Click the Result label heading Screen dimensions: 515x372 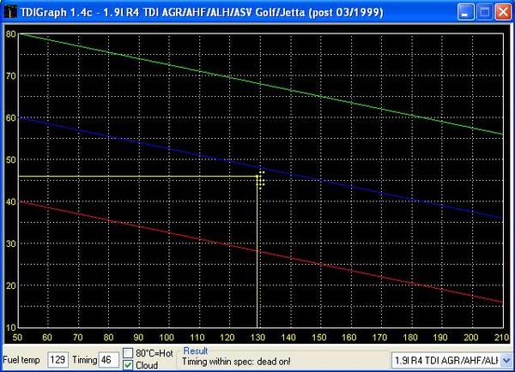click(x=197, y=351)
